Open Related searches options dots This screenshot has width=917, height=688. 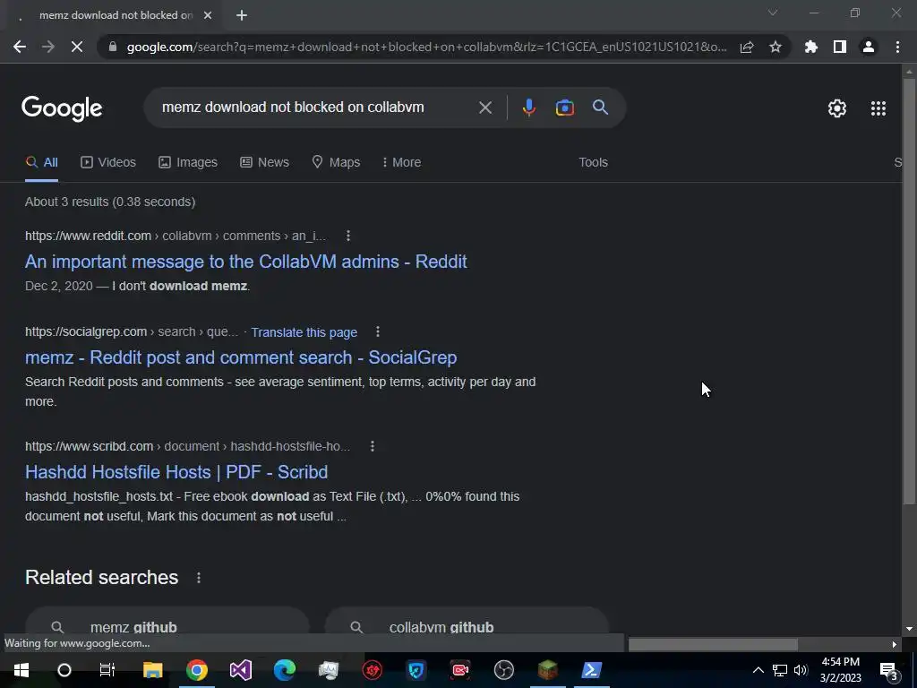click(199, 578)
